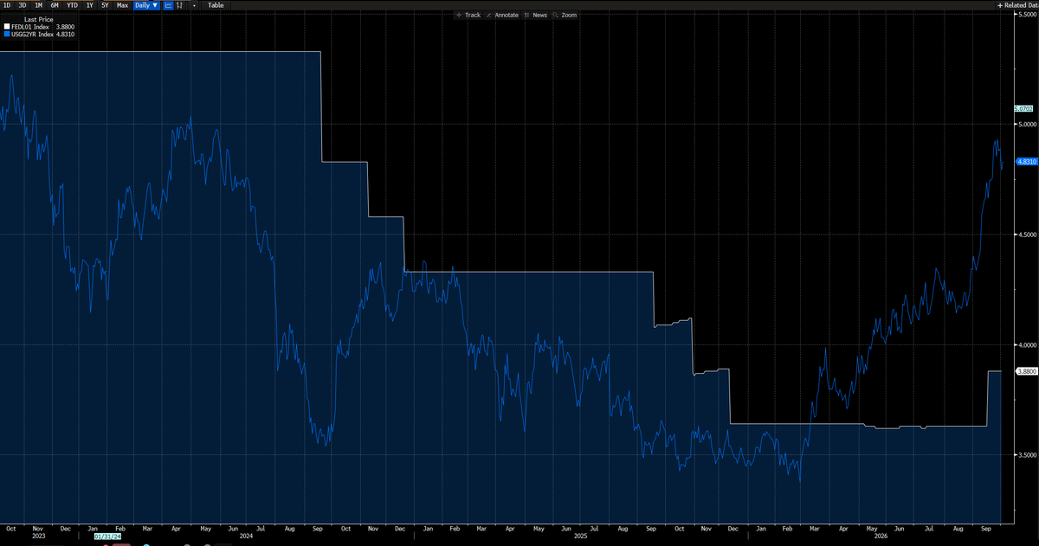The height and width of the screenshot is (546, 1039).
Task: Click the Last Price legend header
Action: pos(38,19)
